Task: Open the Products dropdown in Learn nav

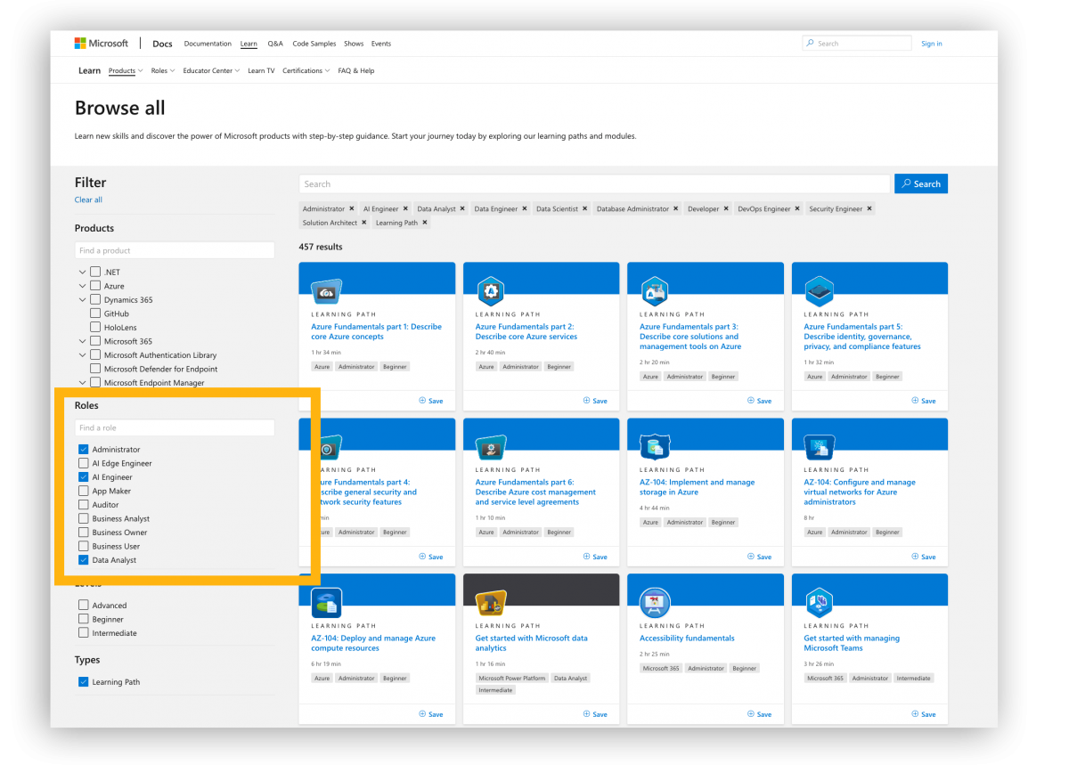Action: coord(126,70)
